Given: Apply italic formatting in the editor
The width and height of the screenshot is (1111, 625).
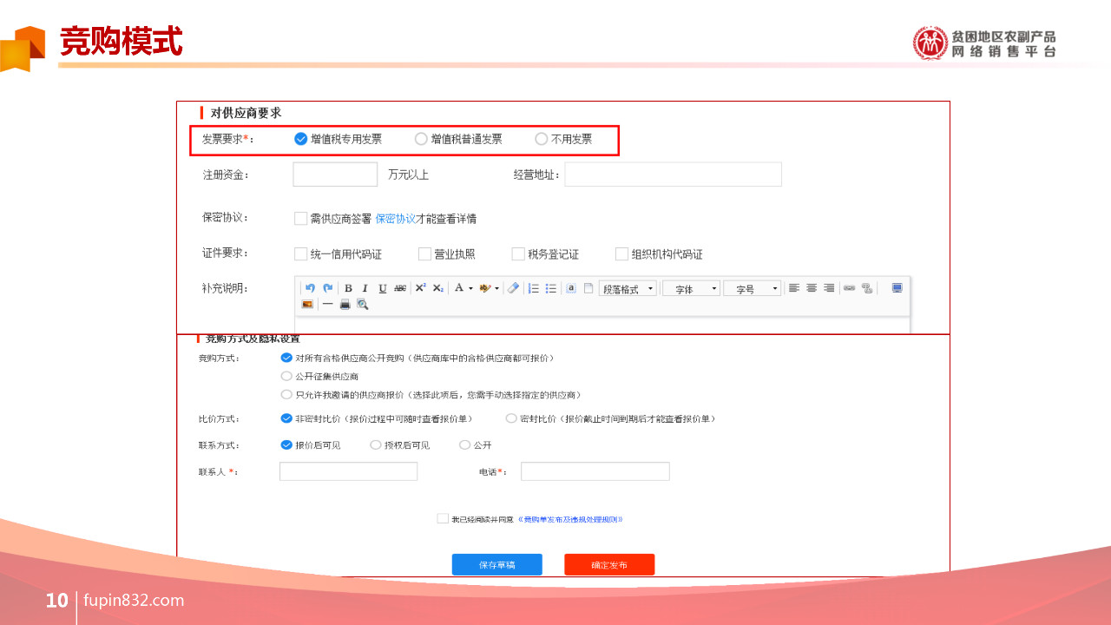Looking at the screenshot, I should tap(365, 288).
